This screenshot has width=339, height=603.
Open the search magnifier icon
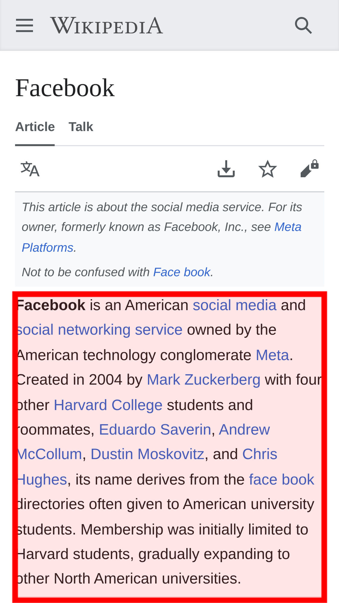303,25
